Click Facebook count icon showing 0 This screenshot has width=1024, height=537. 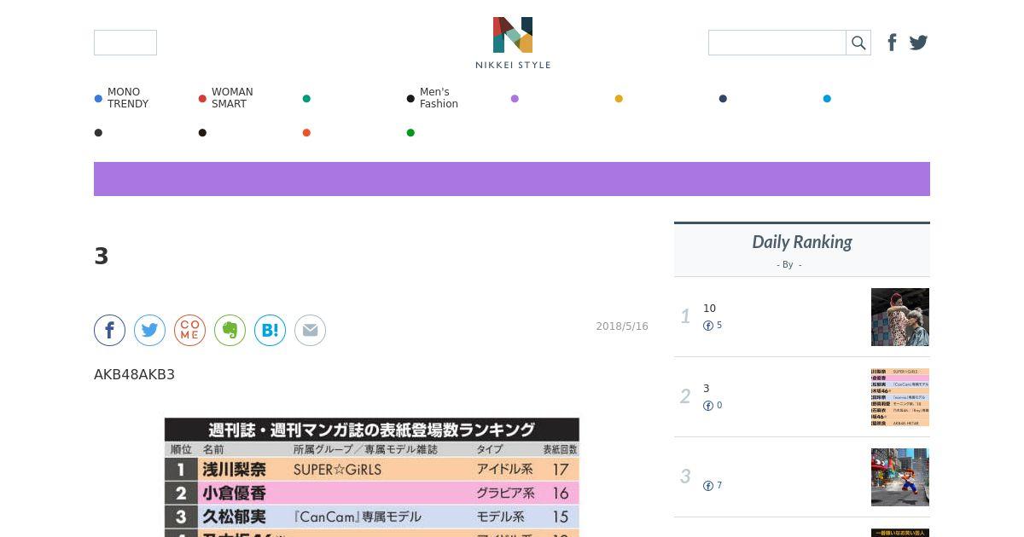pos(708,406)
